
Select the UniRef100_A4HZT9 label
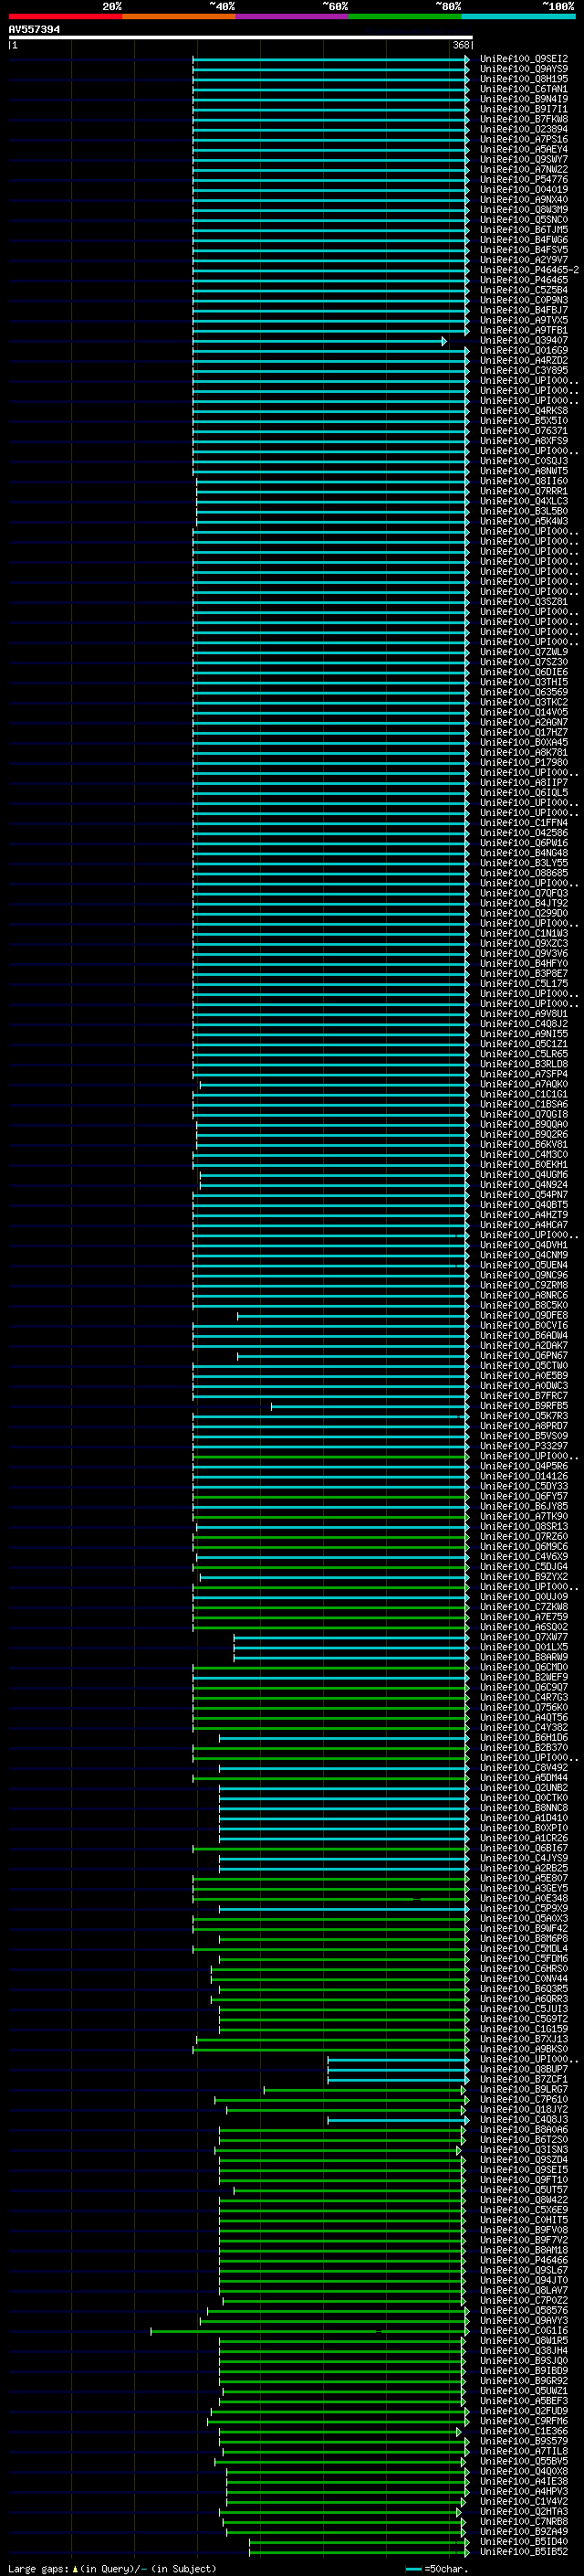coord(524,1215)
